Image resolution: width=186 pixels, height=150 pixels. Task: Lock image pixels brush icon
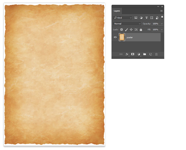pyautogui.click(x=126, y=30)
